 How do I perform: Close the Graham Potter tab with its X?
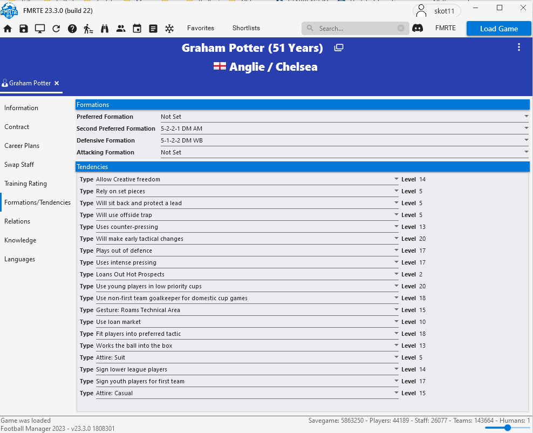click(x=57, y=84)
